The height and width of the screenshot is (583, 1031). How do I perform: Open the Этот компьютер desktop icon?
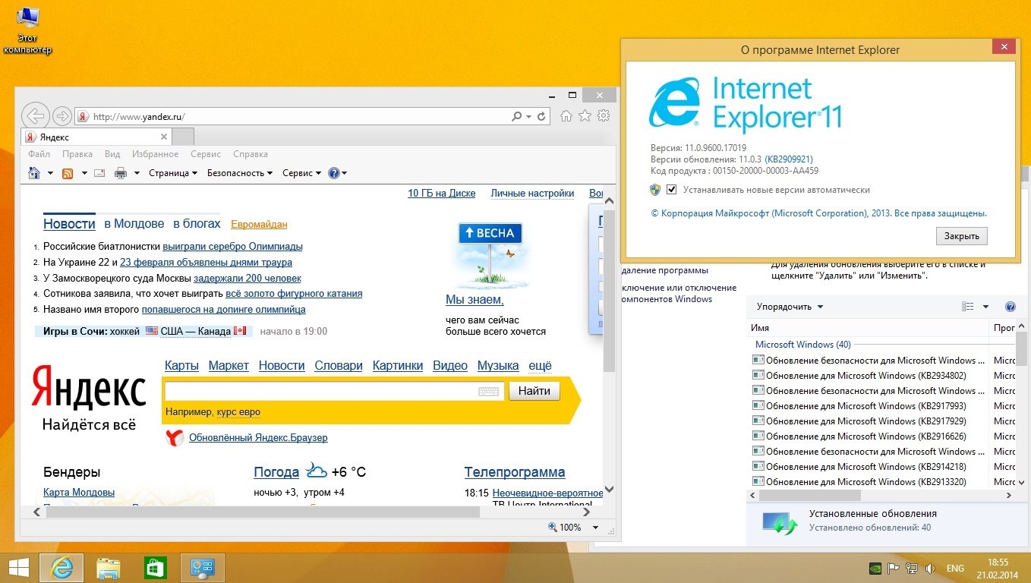click(27, 31)
